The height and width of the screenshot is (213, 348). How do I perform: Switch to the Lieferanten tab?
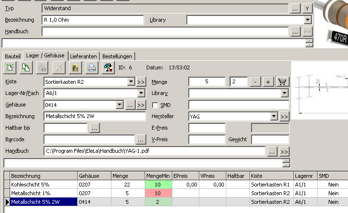click(x=84, y=56)
